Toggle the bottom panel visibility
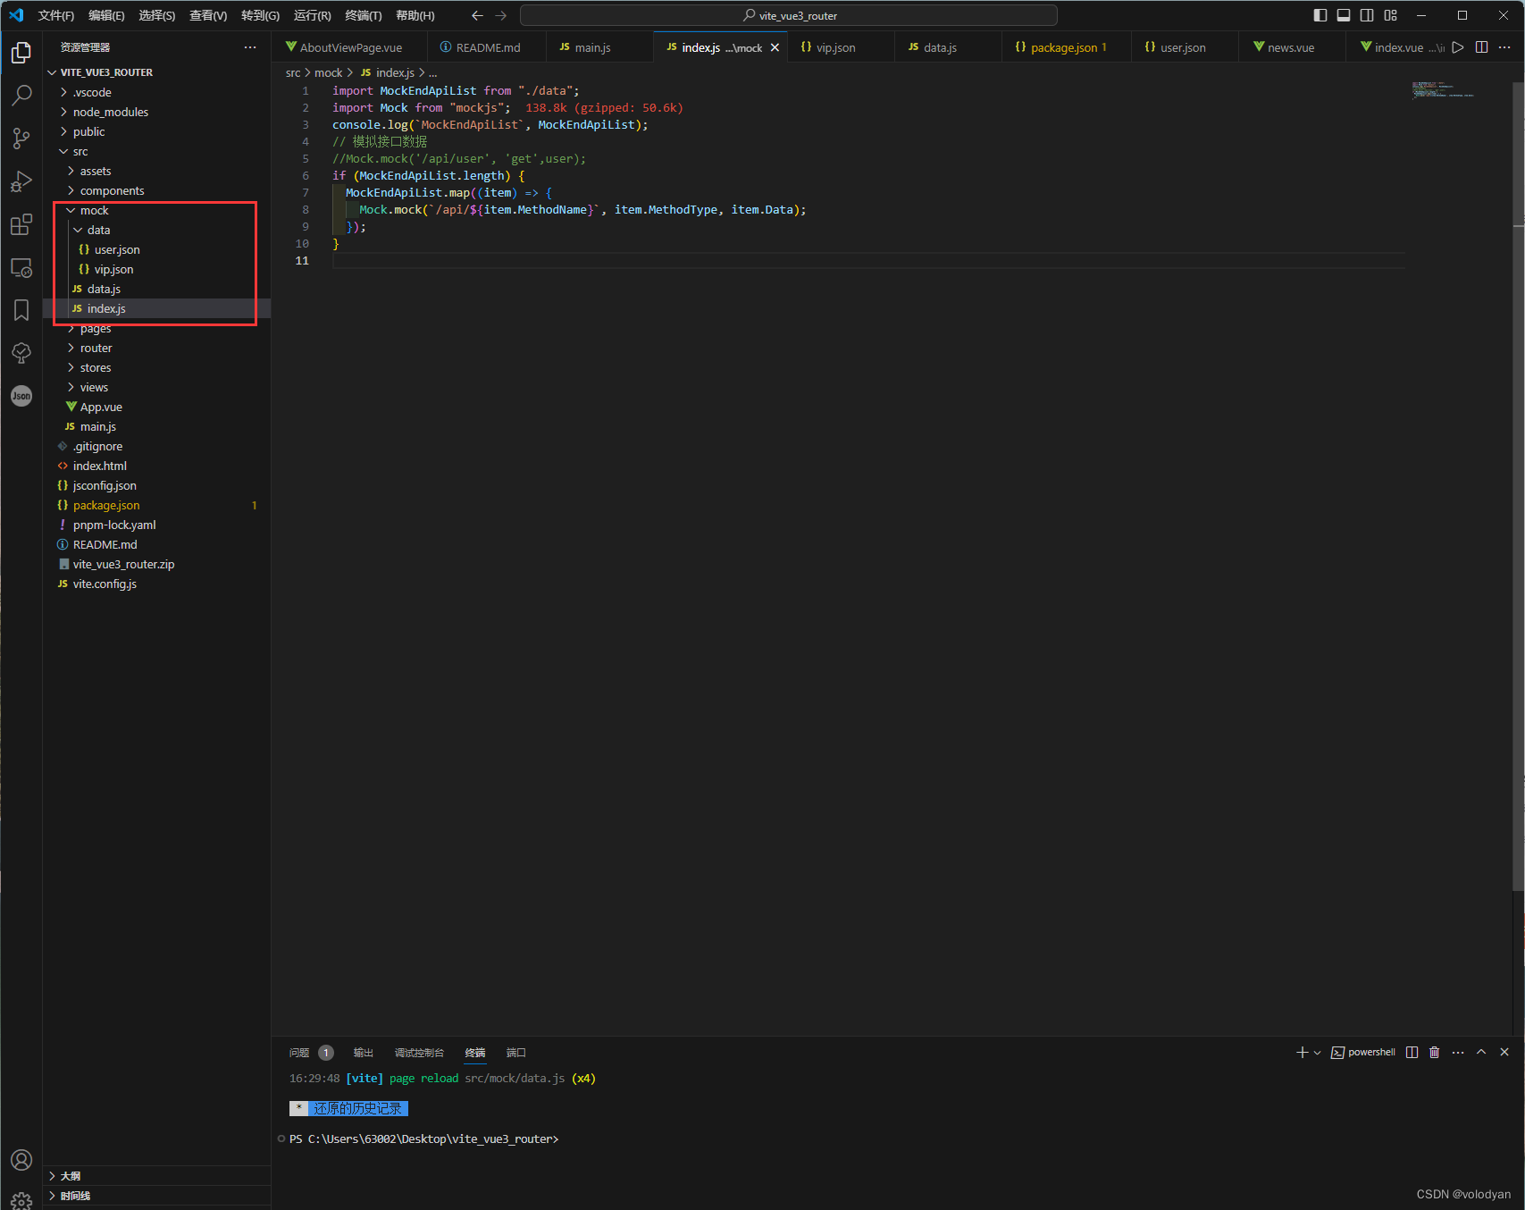Viewport: 1525px width, 1210px height. point(1344,15)
